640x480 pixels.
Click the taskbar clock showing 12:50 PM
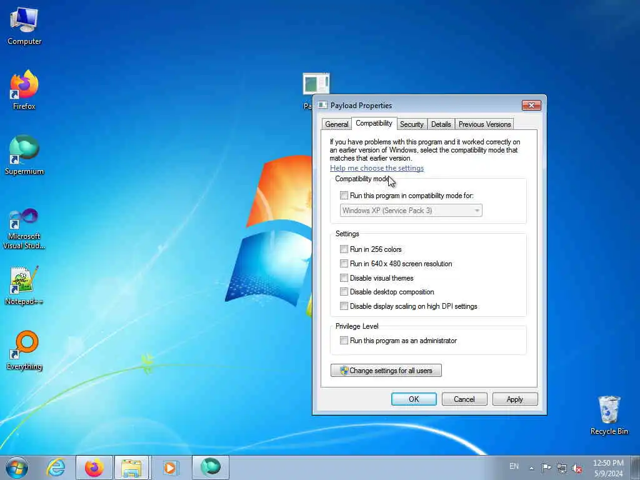point(608,468)
